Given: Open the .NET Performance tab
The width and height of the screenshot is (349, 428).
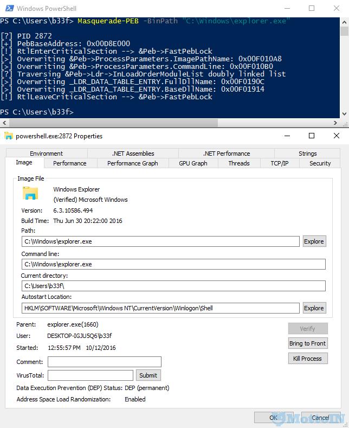Looking at the screenshot, I should click(x=227, y=154).
